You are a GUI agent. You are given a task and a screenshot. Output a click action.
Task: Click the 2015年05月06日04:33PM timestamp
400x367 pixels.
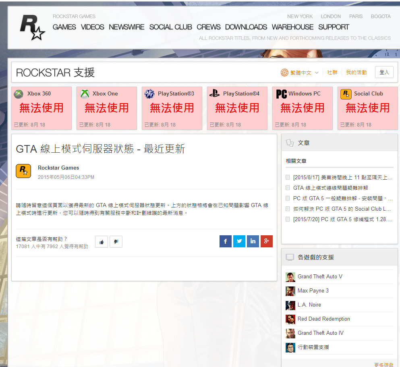tap(66, 177)
